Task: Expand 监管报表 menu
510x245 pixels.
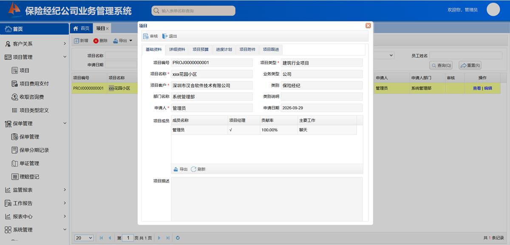Action: 34,190
